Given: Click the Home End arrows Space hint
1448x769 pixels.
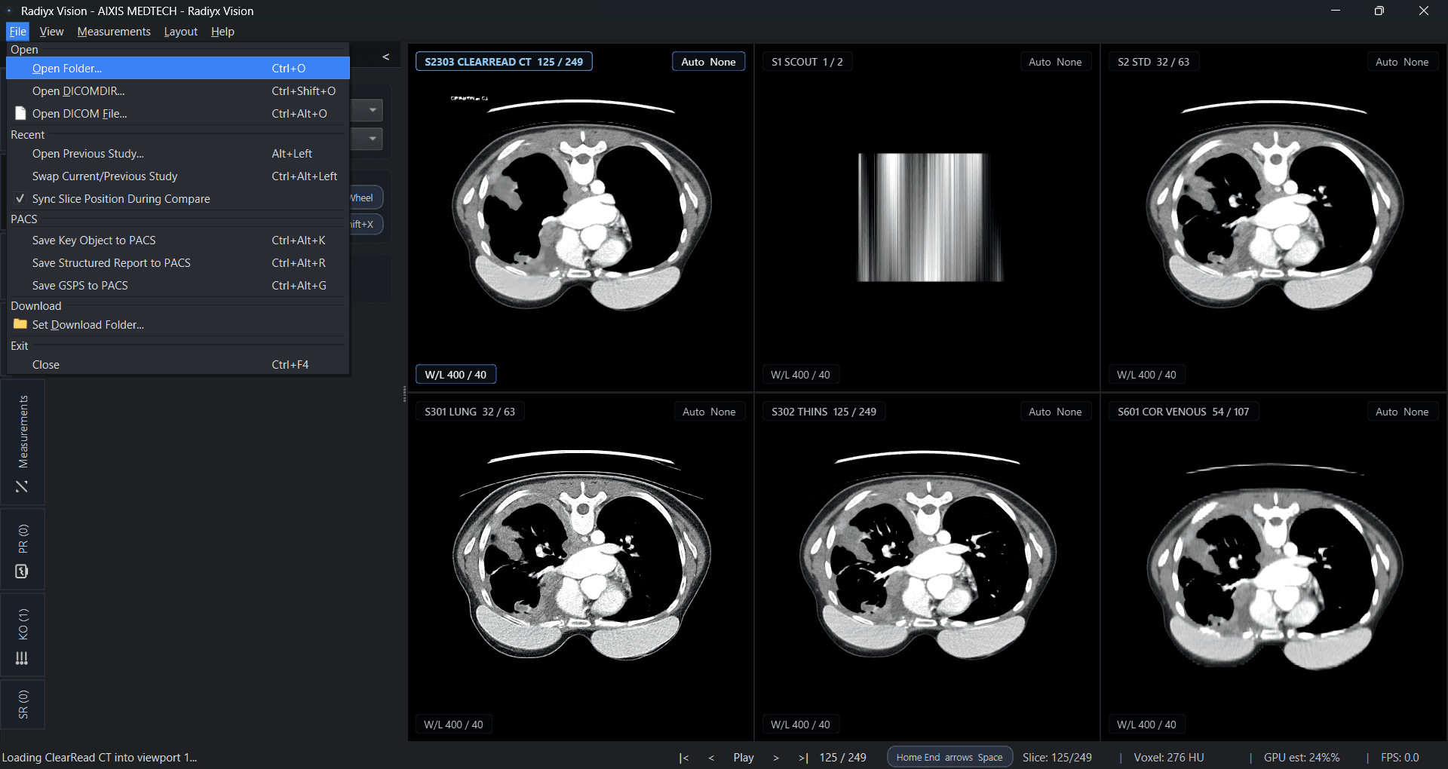Looking at the screenshot, I should tap(949, 758).
